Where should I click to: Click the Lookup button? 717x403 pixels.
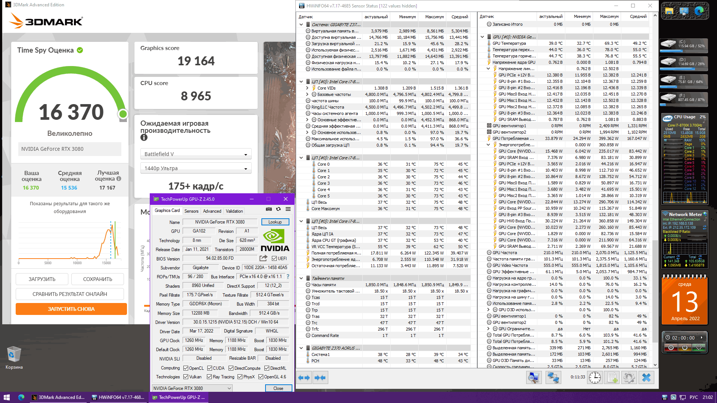275,222
